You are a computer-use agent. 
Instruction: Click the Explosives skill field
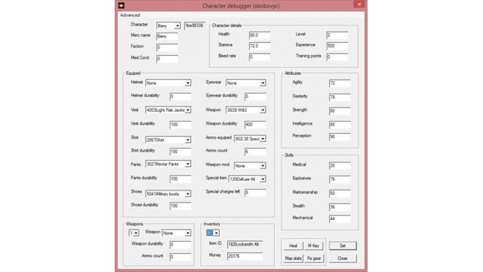coord(340,179)
